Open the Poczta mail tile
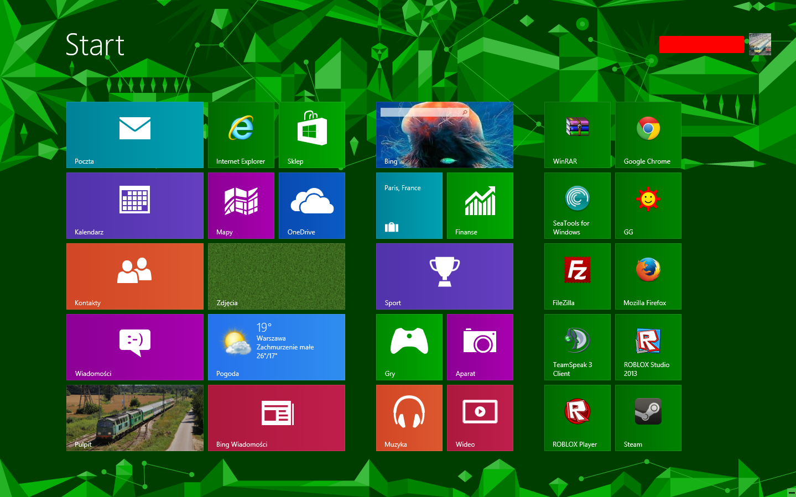 coord(135,135)
